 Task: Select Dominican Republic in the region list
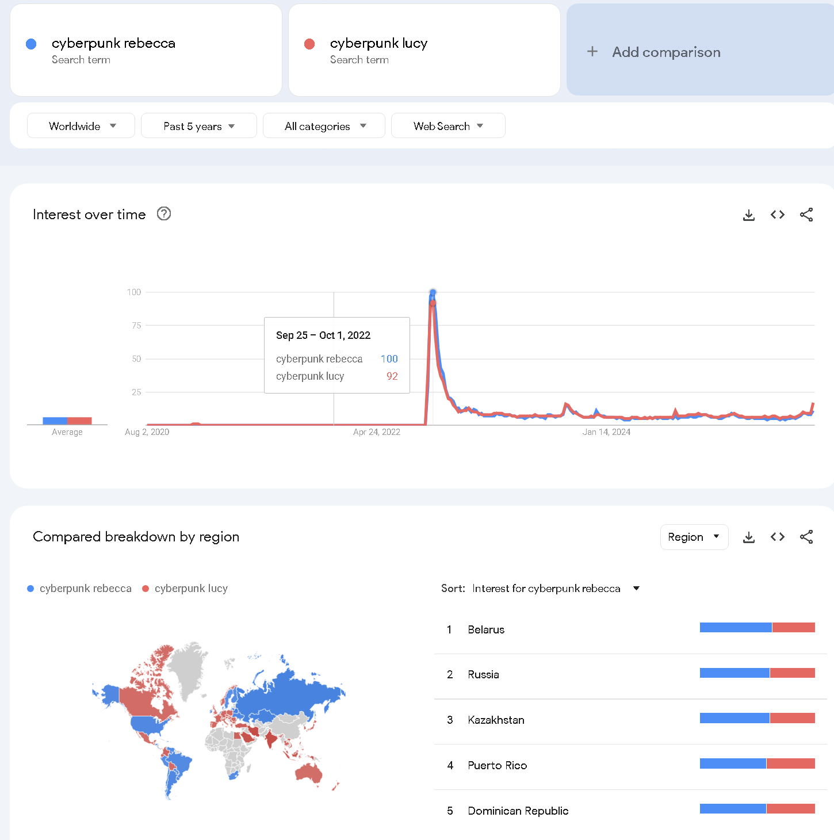518,811
